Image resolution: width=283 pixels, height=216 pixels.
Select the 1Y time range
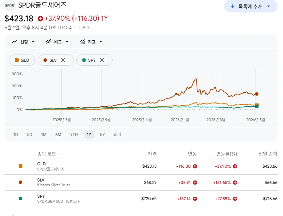point(89,135)
